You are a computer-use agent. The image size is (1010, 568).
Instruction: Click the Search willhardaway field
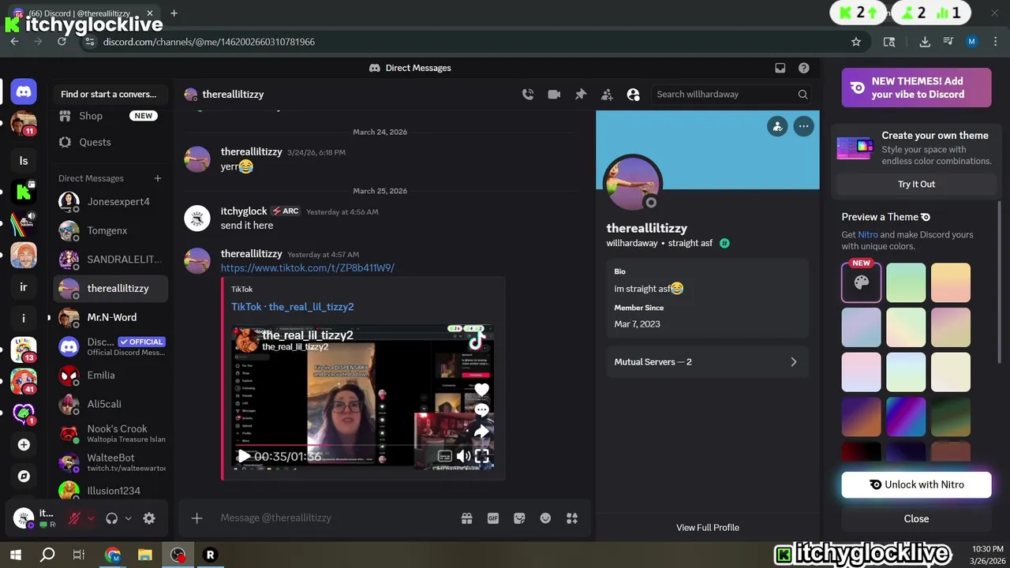pos(731,94)
